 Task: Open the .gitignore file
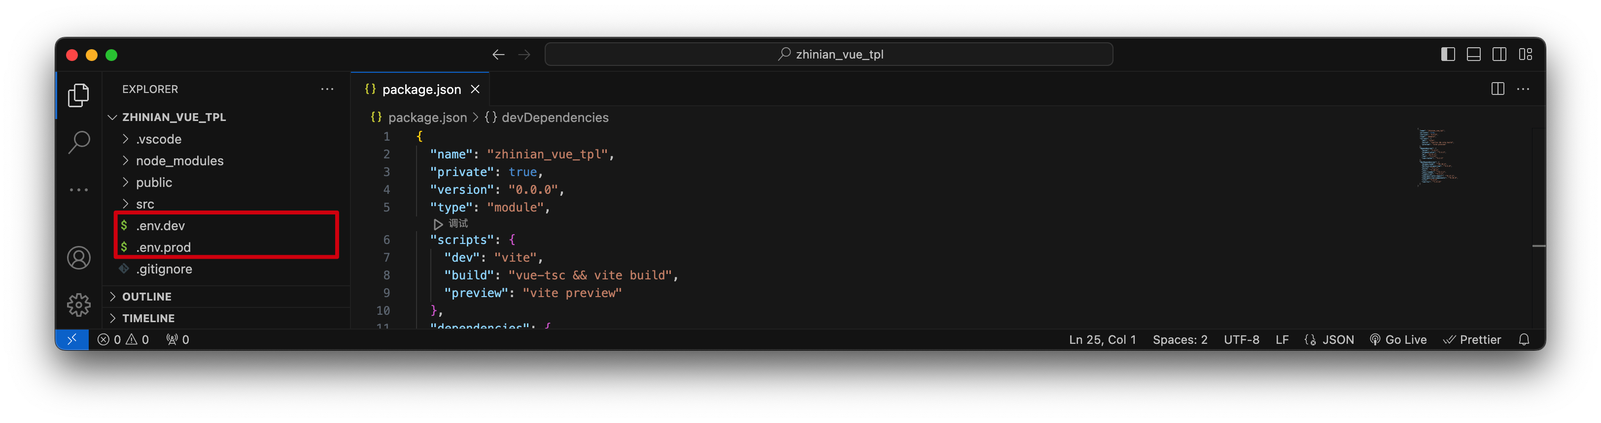click(227, 269)
